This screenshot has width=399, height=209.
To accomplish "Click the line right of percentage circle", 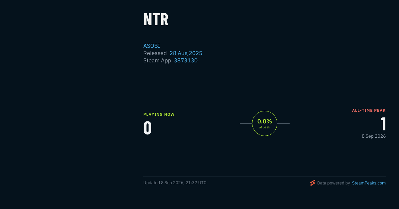I will 283,123.
